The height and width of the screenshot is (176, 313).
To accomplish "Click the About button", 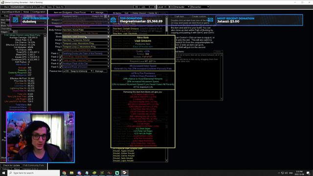I will [17, 169].
